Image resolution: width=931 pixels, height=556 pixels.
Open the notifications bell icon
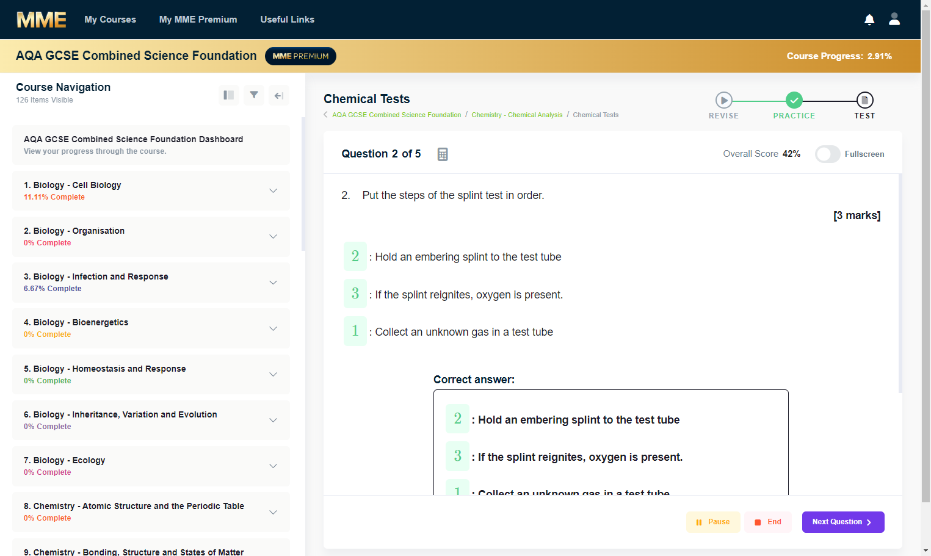click(869, 20)
